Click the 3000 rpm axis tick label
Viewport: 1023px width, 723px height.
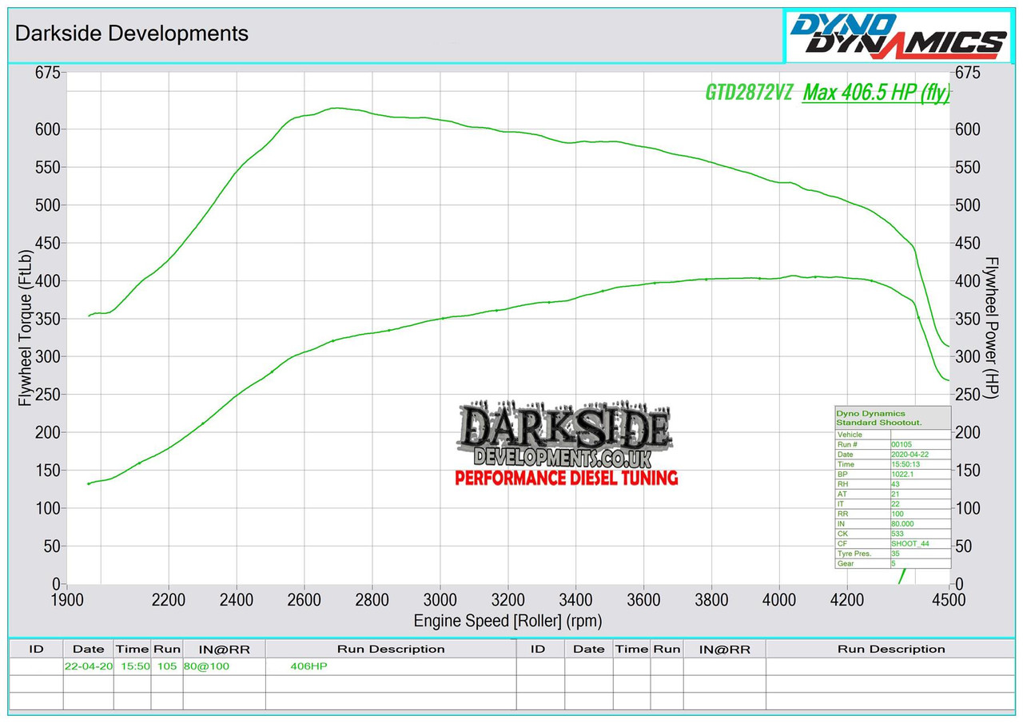click(440, 600)
